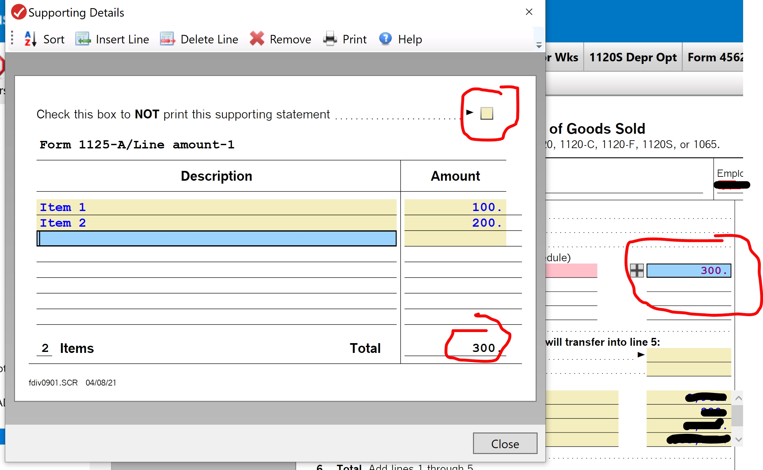Screen dimensions: 763x470
Task: Select the 200 amount field
Action: tap(455, 223)
